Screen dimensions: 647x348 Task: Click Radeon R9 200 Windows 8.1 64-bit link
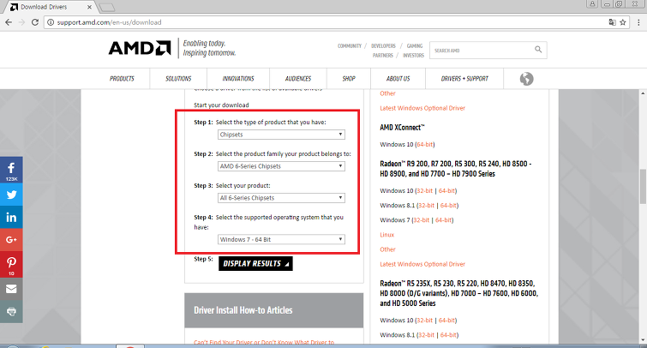(x=448, y=206)
